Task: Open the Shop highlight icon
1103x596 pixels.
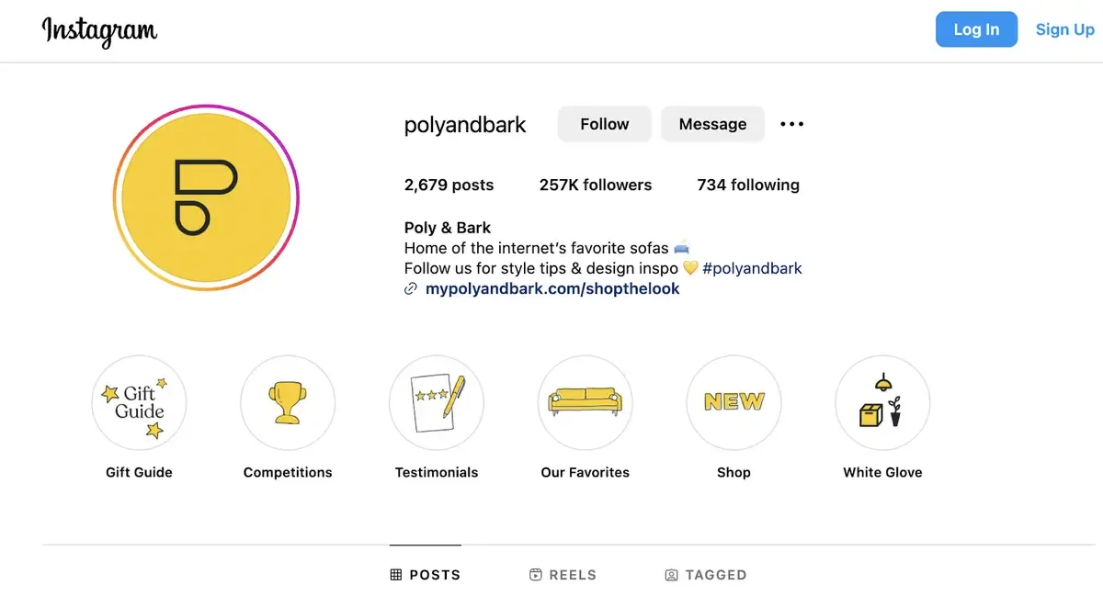Action: point(733,402)
